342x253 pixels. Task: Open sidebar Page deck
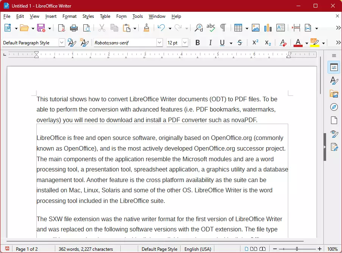pyautogui.click(x=334, y=120)
